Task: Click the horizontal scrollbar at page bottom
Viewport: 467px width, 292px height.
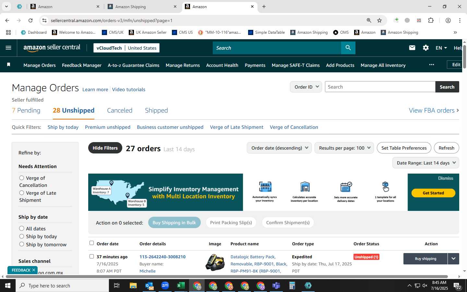Action: click(x=226, y=277)
